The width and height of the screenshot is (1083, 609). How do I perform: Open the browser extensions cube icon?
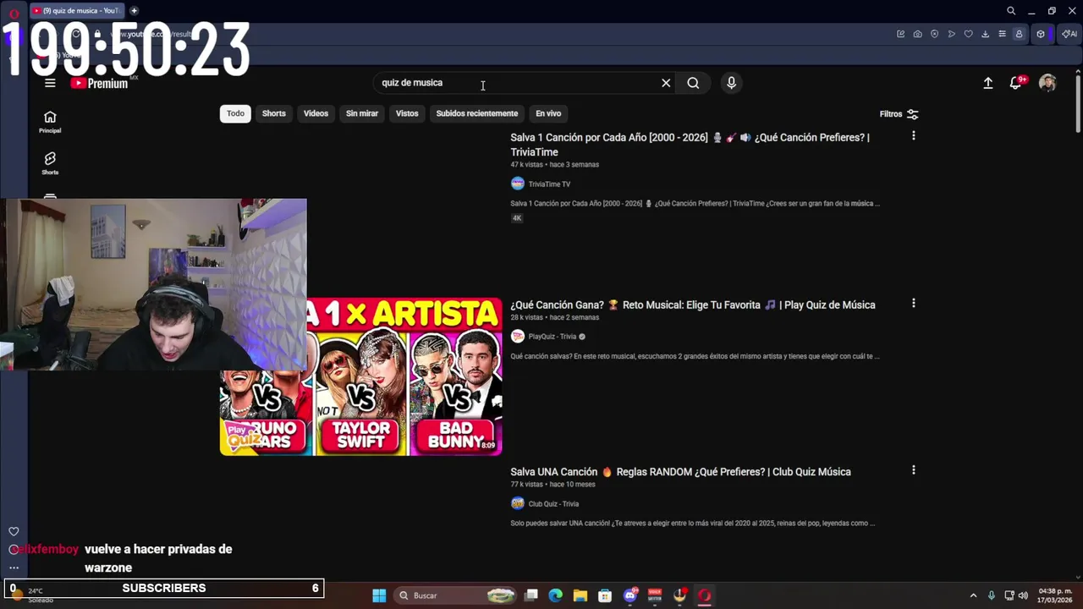tap(1041, 34)
